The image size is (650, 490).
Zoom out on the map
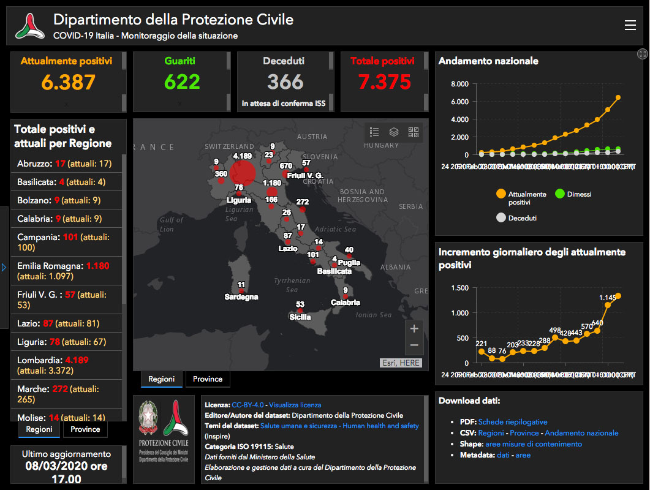(414, 345)
